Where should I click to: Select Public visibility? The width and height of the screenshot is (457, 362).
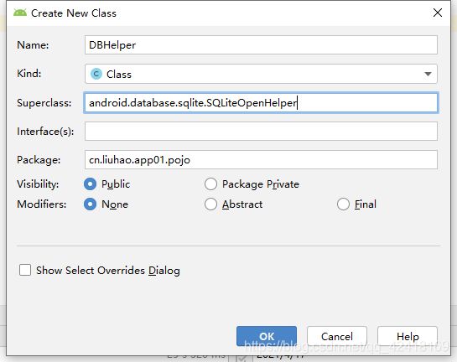[x=90, y=184]
